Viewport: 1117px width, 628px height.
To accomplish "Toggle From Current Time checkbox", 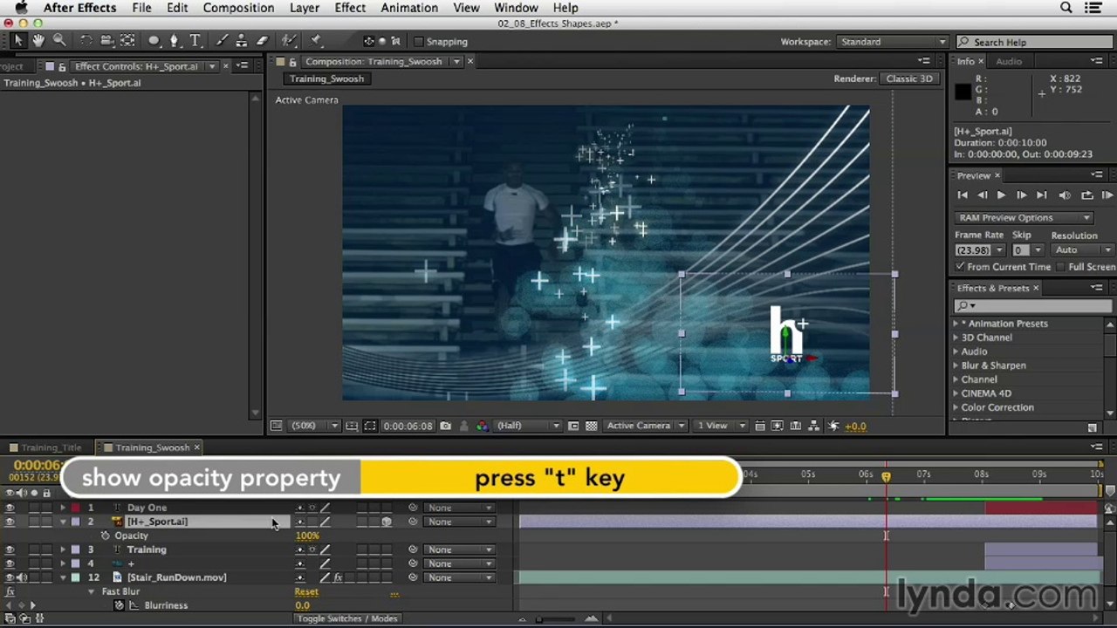I will 960,267.
